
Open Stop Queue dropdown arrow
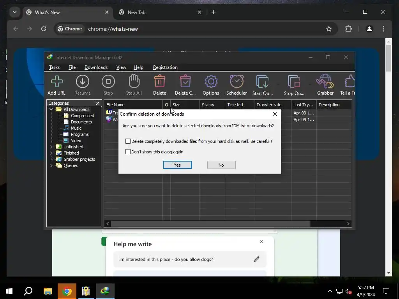coord(310,84)
